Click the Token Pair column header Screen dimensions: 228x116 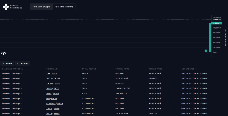52,69
